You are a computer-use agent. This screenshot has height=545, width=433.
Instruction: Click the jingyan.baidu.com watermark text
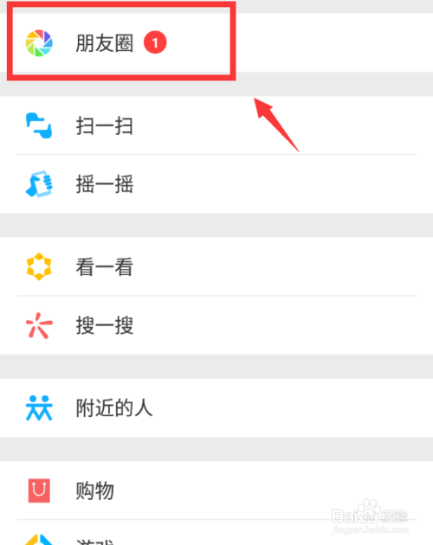tap(370, 529)
